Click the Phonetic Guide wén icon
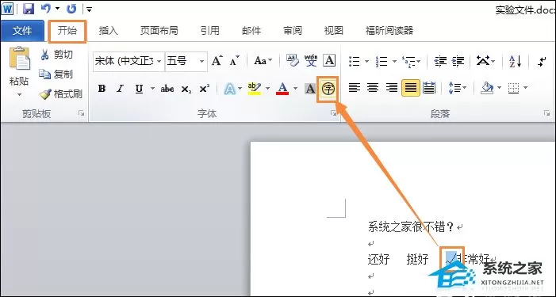 (311, 61)
